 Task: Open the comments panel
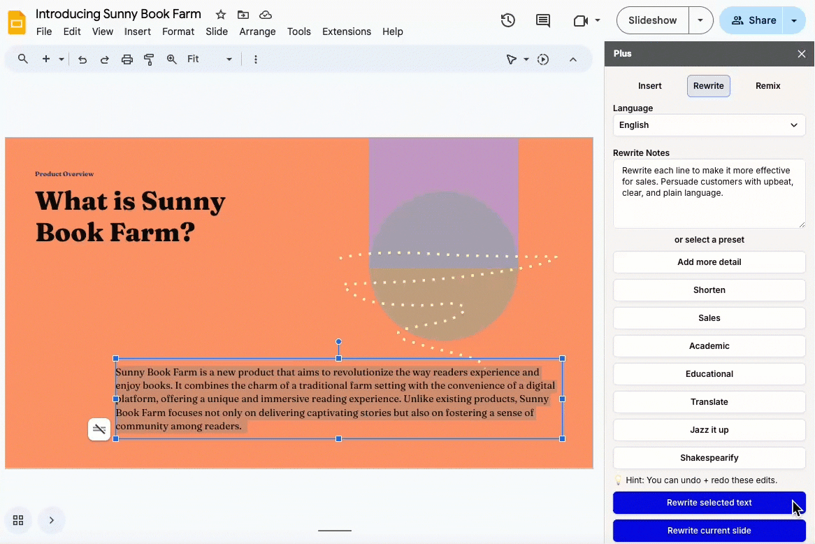[543, 20]
